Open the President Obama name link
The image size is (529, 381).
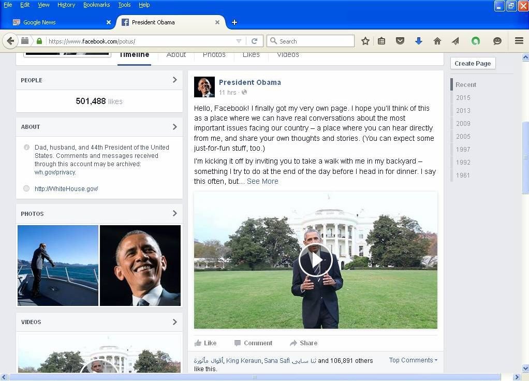[x=249, y=82]
